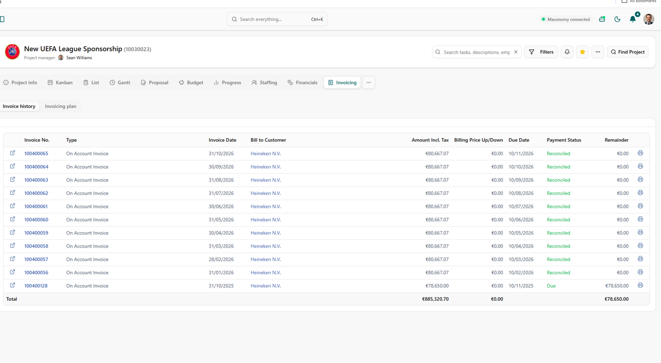Click the project bell subscribe icon
The width and height of the screenshot is (661, 363).
567,52
